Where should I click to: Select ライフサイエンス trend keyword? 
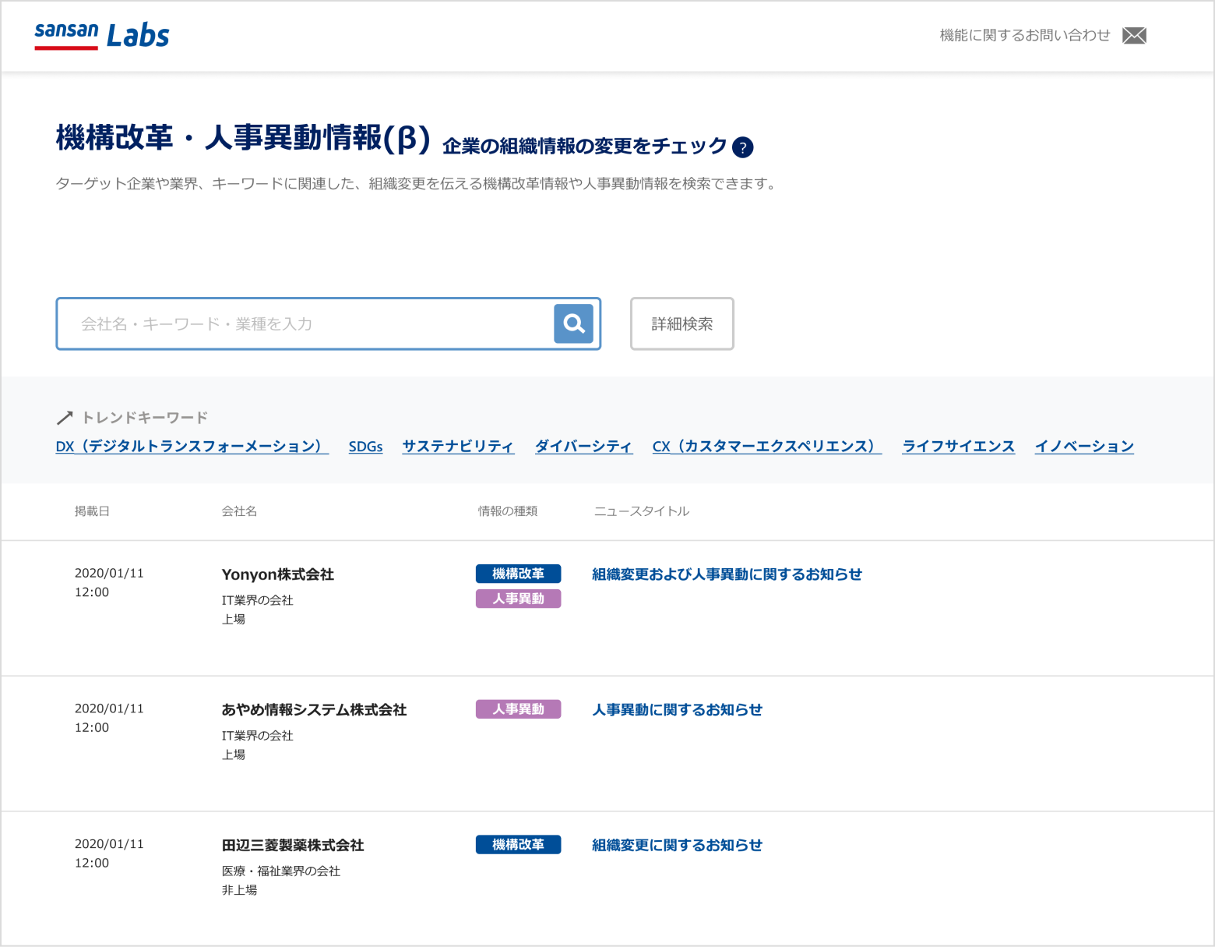(958, 447)
